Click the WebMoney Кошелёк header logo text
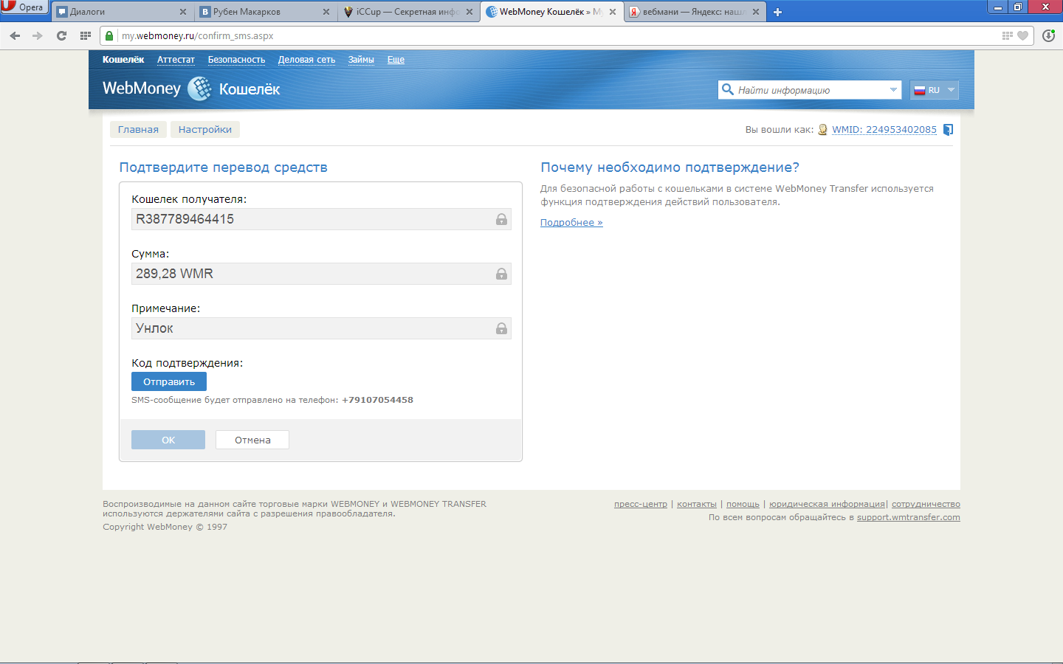The image size is (1063, 664). coord(191,89)
